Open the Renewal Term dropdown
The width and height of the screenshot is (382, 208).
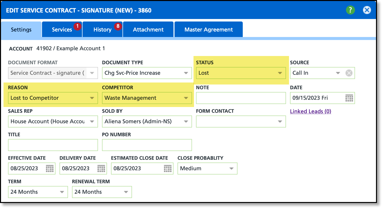(x=102, y=192)
